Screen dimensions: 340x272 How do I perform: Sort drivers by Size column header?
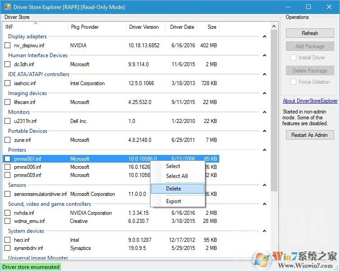(x=212, y=27)
